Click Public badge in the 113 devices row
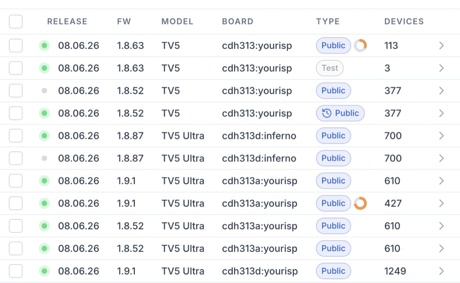 pyautogui.click(x=333, y=46)
